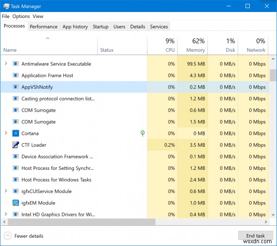Viewport: 277px width, 246px height.
Task: Click the AppVShNotify process icon
Action: pyautogui.click(x=16, y=87)
